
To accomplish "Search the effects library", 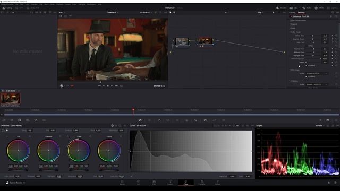I will pos(333,12).
